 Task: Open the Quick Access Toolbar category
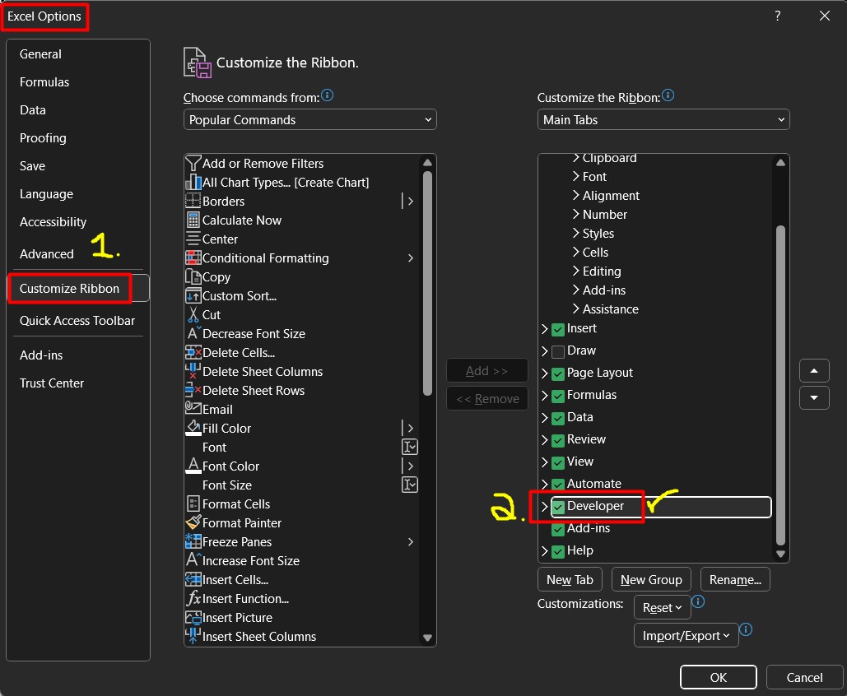pos(77,320)
